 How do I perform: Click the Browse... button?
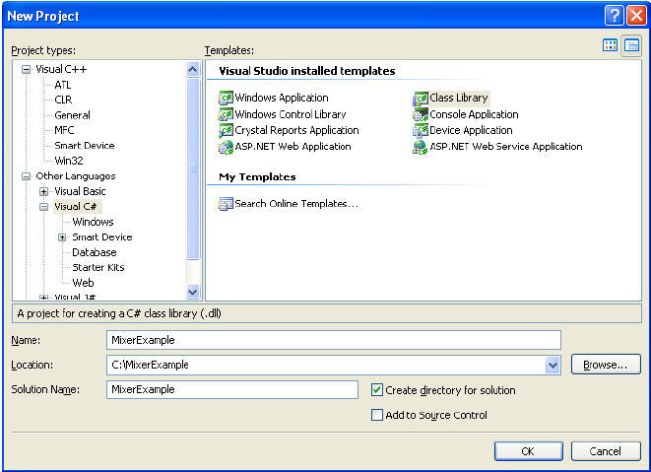pyautogui.click(x=606, y=365)
